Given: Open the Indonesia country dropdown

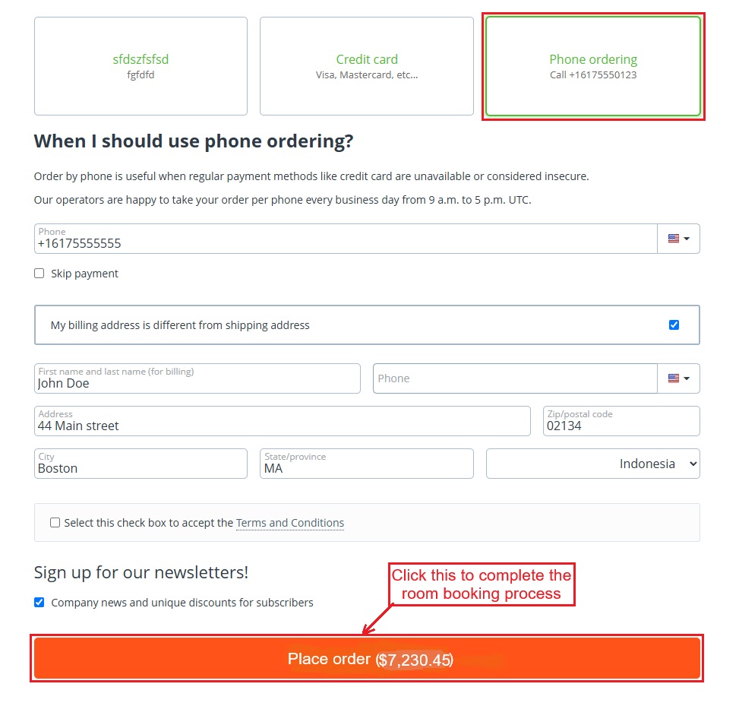Looking at the screenshot, I should tap(592, 464).
